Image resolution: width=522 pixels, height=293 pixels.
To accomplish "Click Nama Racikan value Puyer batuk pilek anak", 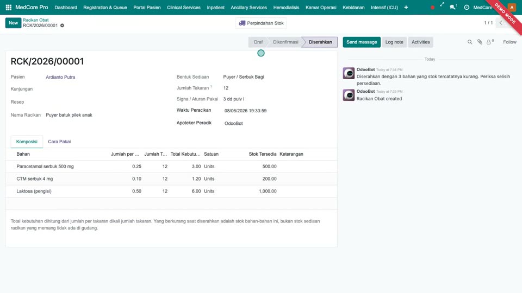I will pyautogui.click(x=69, y=115).
